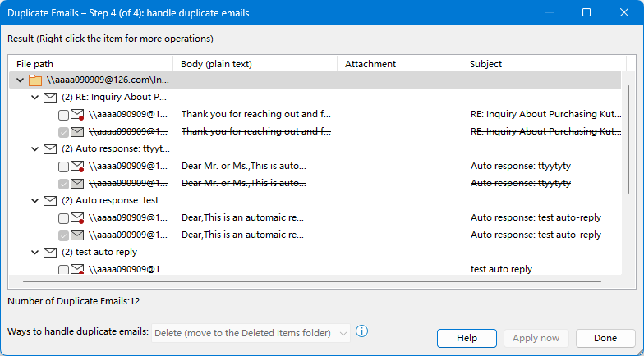Click the vertical scrollbar of results list
The width and height of the screenshot is (644, 356).
pos(628,139)
